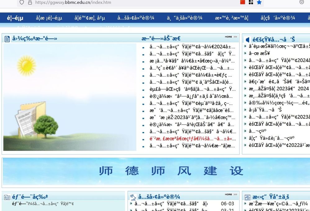Viewport: 310px width, 211px height.
Task: Open the bold home item (é¦–é¡µ) in nav bar
Action: tap(15, 18)
